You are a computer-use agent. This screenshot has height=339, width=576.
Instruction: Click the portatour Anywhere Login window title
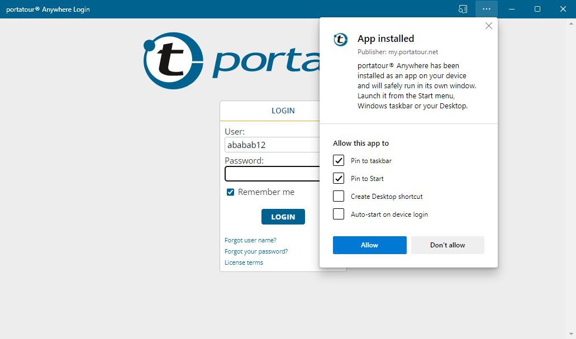tap(47, 9)
